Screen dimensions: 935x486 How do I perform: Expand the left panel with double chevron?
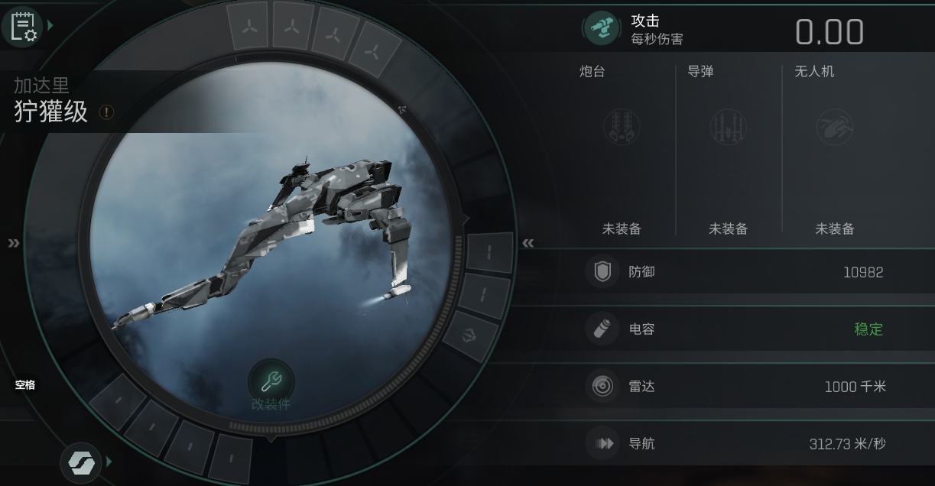click(x=14, y=244)
